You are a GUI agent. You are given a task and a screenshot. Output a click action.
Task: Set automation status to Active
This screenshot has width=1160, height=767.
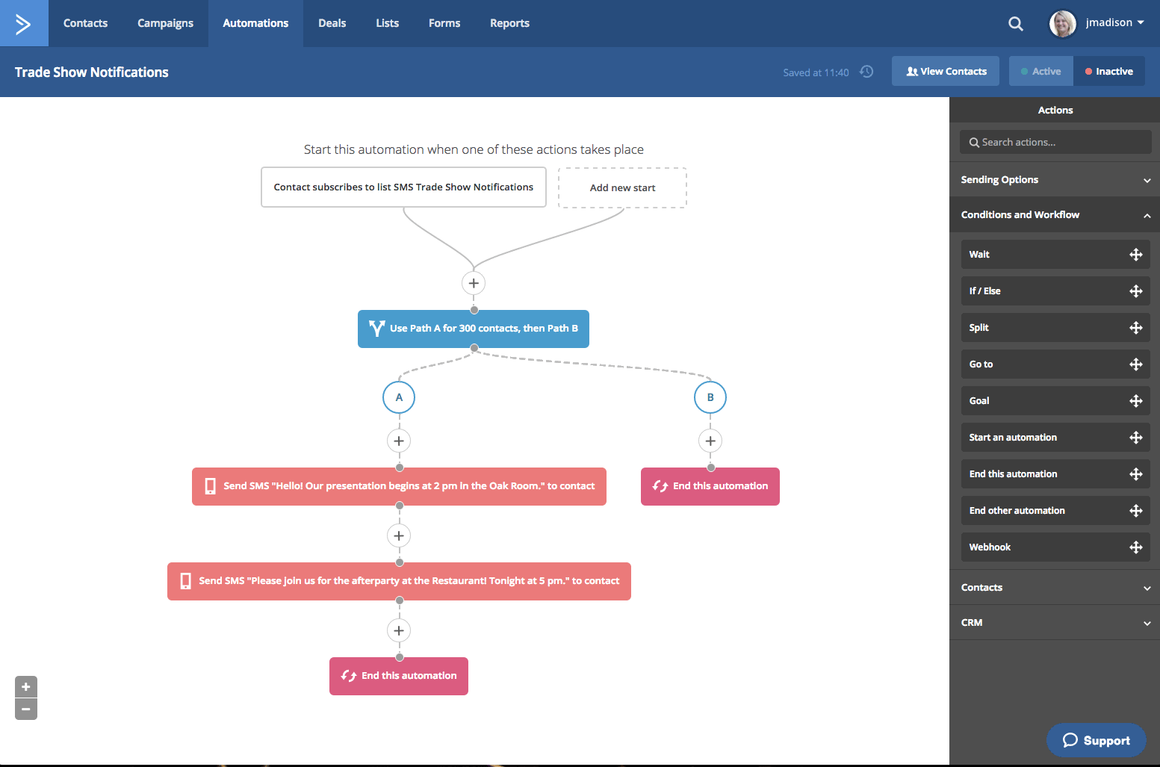pos(1040,72)
